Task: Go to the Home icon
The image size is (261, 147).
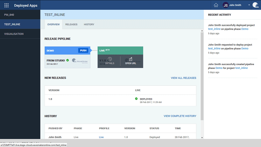Action: [x=216, y=5]
